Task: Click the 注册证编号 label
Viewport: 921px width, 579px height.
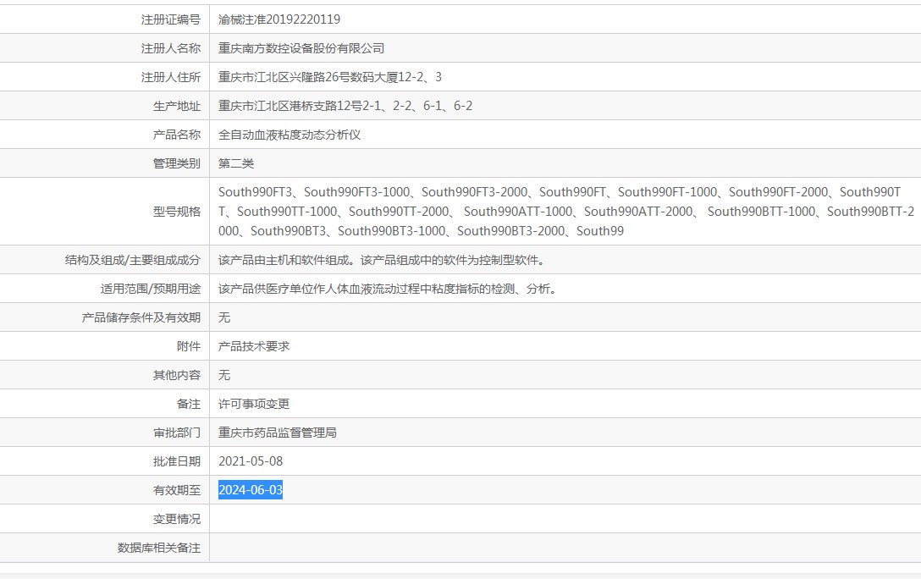Action: [170, 19]
